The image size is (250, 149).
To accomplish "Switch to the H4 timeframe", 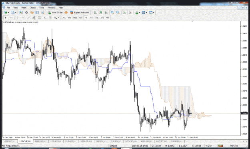I will click(x=91, y=18).
